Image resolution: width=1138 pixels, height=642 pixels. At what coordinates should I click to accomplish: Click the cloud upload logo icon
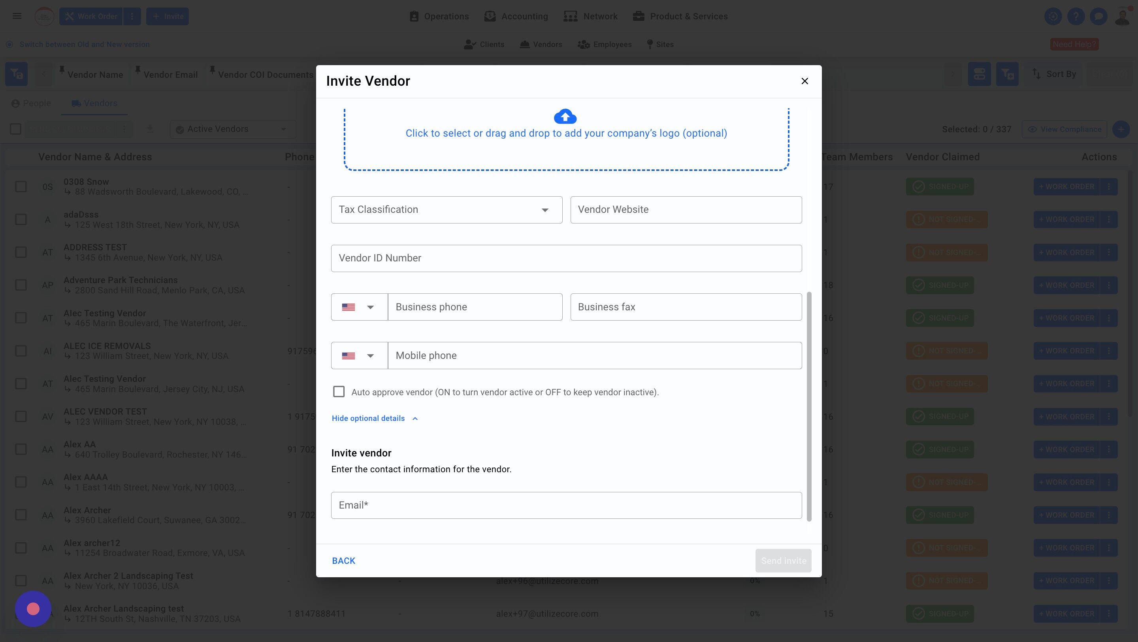(565, 116)
